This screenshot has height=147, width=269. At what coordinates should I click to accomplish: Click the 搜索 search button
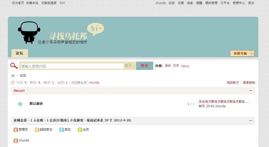click(x=145, y=66)
